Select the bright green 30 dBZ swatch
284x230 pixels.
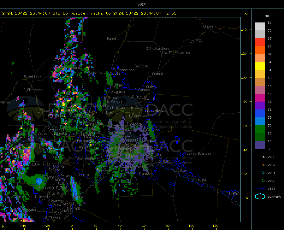click(x=260, y=129)
